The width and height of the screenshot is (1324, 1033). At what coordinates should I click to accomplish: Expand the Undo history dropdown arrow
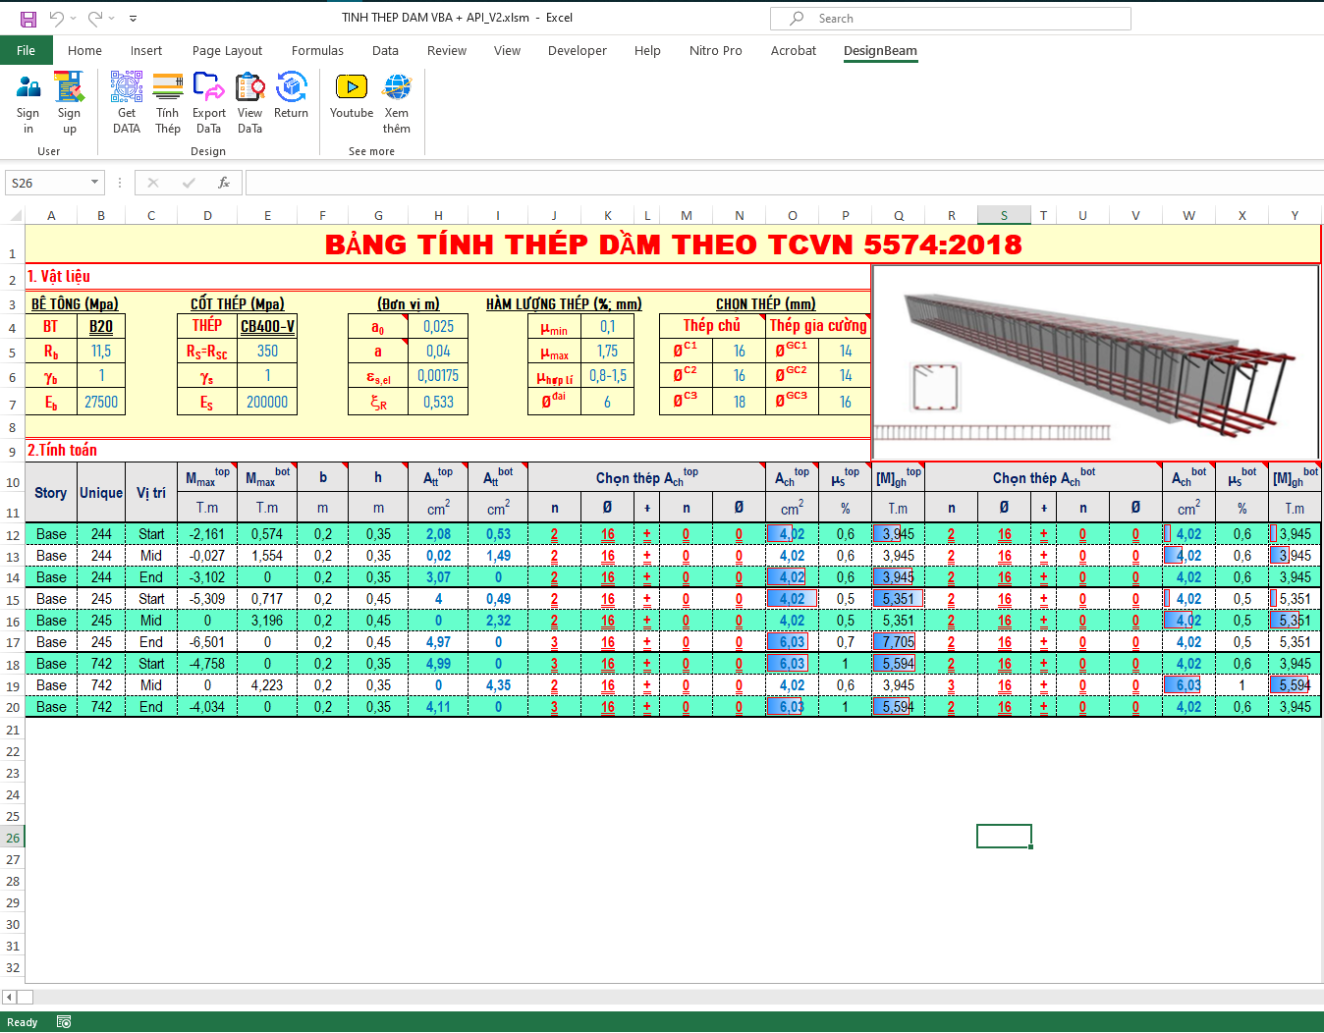72,18
